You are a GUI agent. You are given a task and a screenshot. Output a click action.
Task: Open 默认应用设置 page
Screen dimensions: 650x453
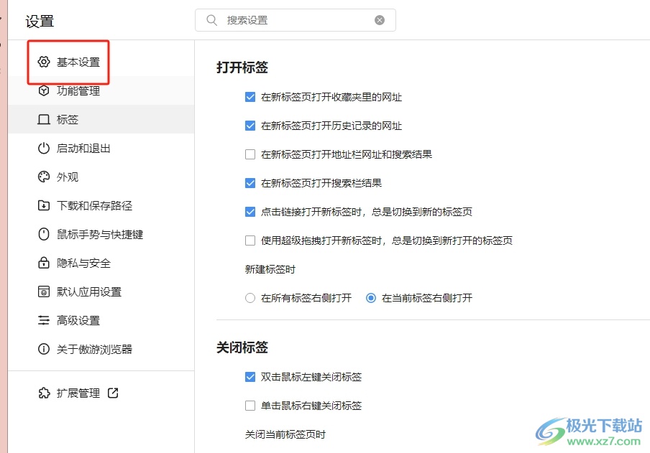(88, 292)
